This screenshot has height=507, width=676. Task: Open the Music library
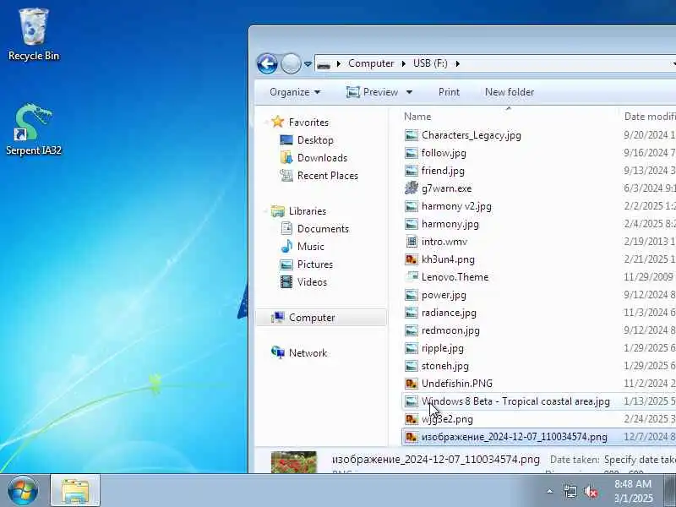[x=310, y=247]
